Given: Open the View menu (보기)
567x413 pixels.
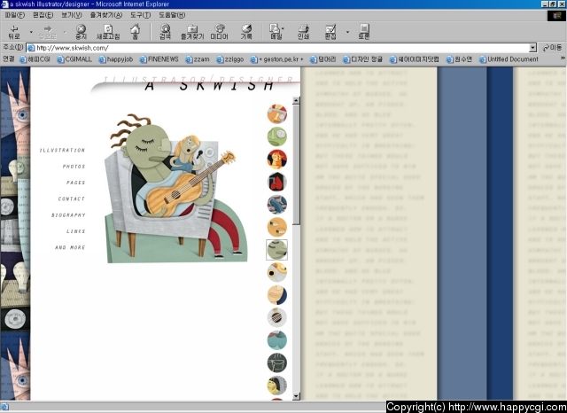Looking at the screenshot, I should (72, 15).
